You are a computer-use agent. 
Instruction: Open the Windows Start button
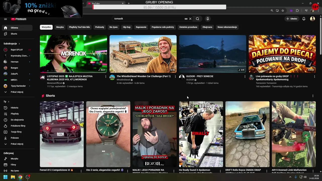pyautogui.click(x=5, y=177)
